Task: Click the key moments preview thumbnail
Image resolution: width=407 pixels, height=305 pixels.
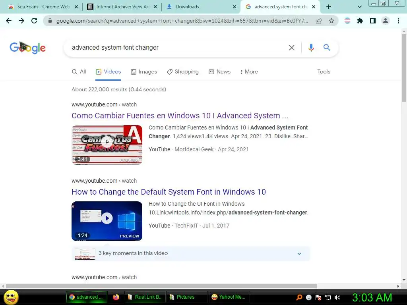Action: [x=85, y=253]
